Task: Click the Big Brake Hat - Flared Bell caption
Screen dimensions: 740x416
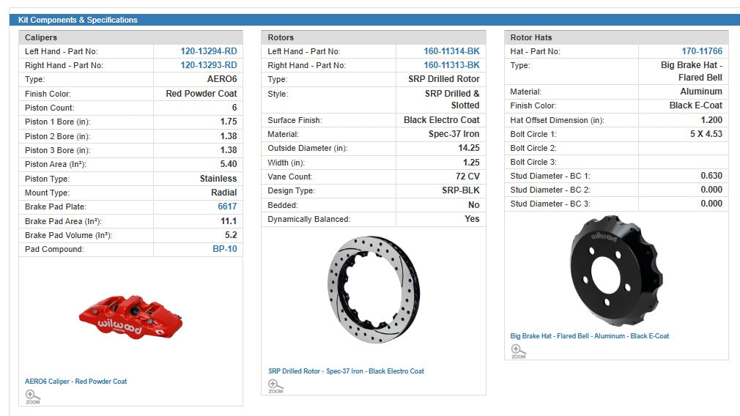Action: 589,336
